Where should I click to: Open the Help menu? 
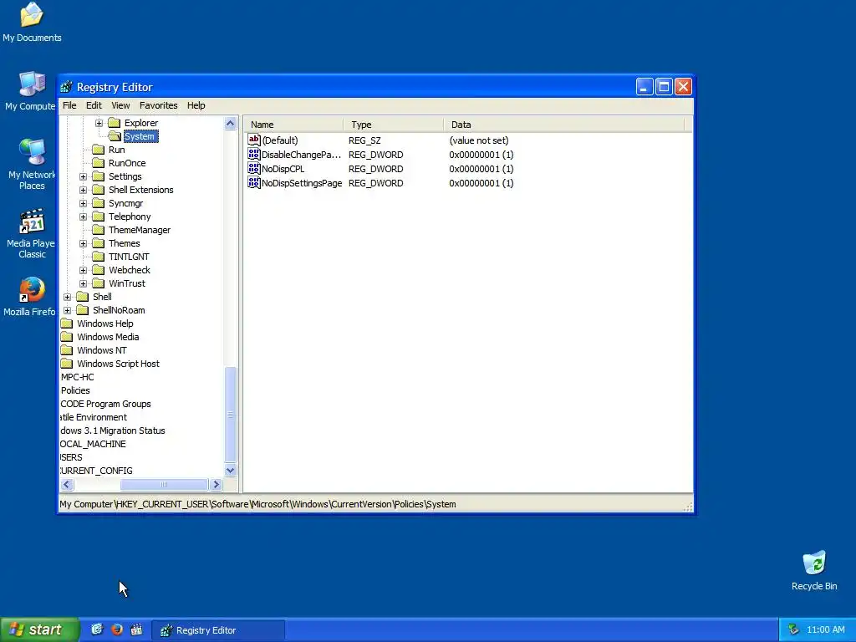[196, 105]
